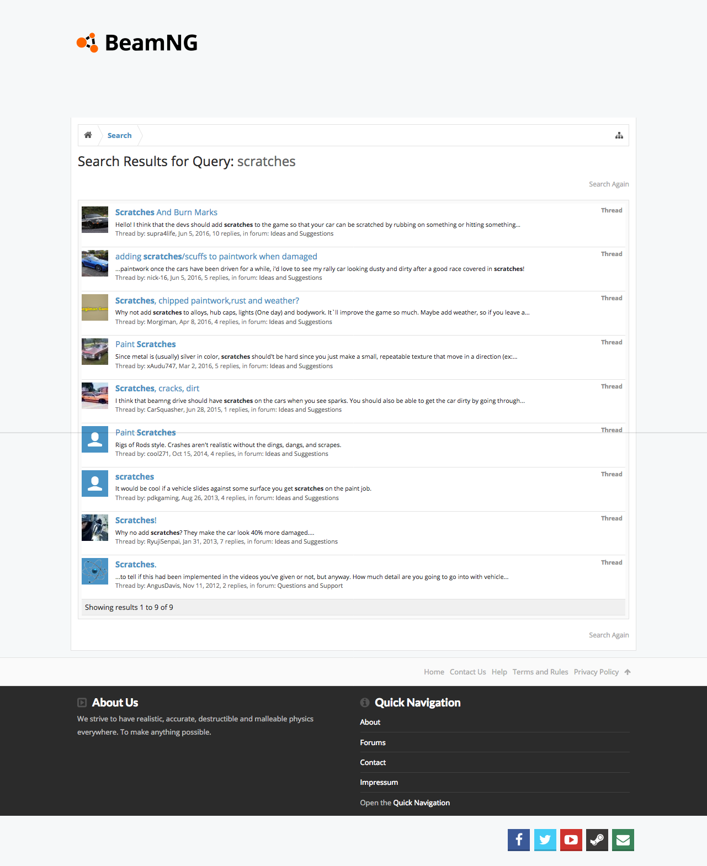The height and width of the screenshot is (866, 707).
Task: Open thread Scratches And Burn Marks
Action: 166,212
